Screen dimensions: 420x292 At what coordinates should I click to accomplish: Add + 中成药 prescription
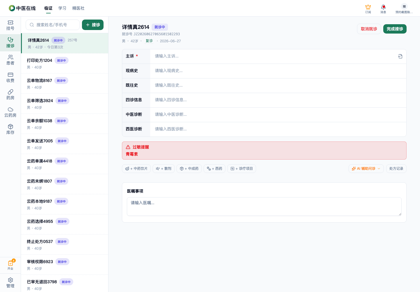189,169
